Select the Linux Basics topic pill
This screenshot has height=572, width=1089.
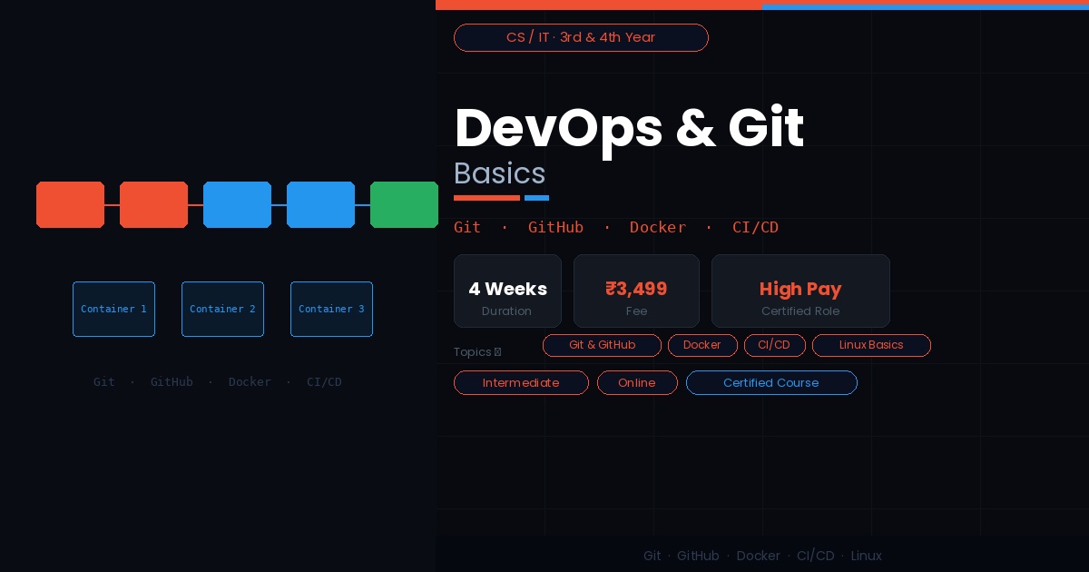pyautogui.click(x=871, y=345)
